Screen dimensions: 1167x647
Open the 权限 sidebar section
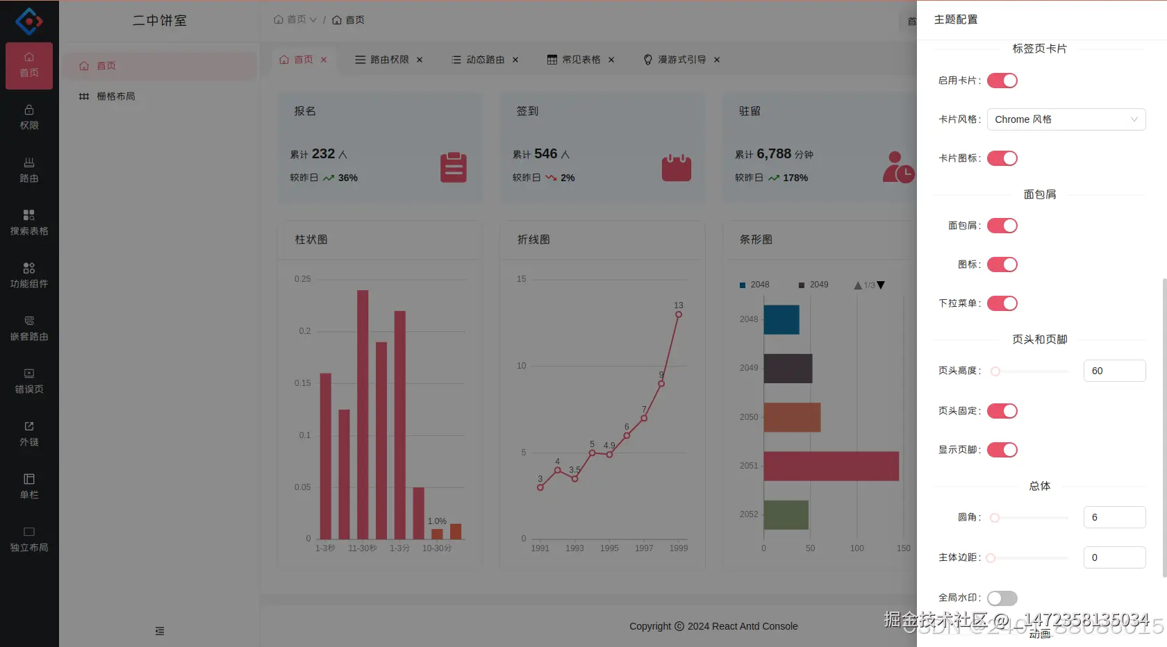click(x=29, y=118)
